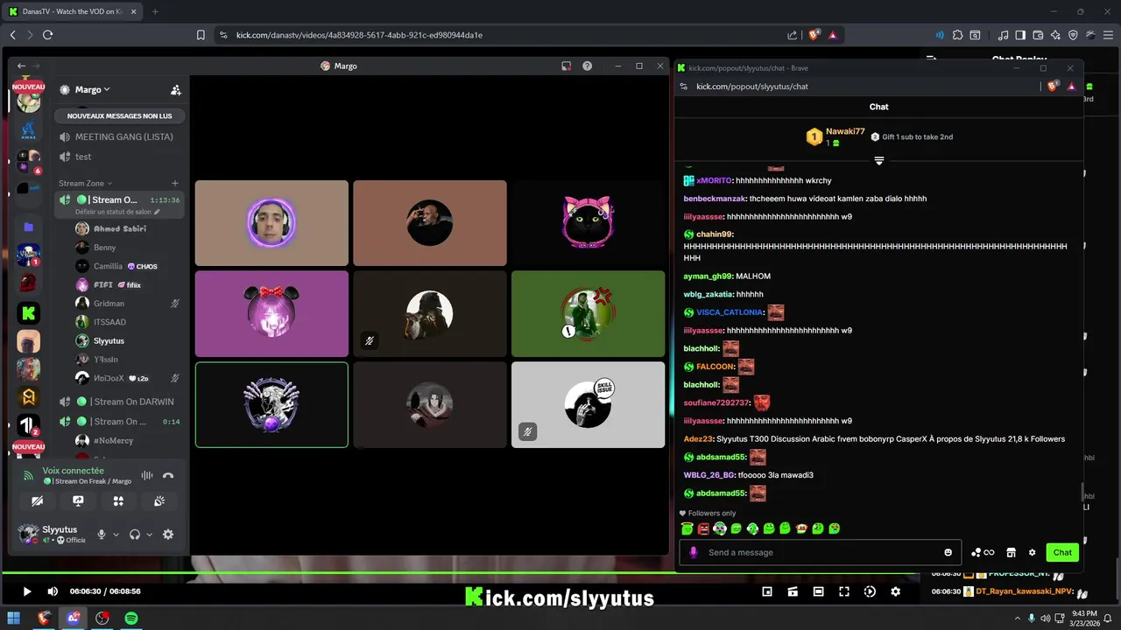Screen dimensions: 1121x630
Task: Toggle the Brave sidebar panel
Action: 1020,35
